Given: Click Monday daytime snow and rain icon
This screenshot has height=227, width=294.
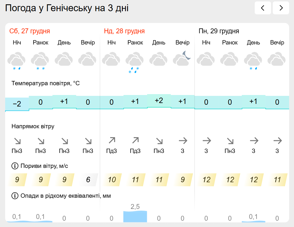Looking at the screenshot, I should (x=253, y=61).
